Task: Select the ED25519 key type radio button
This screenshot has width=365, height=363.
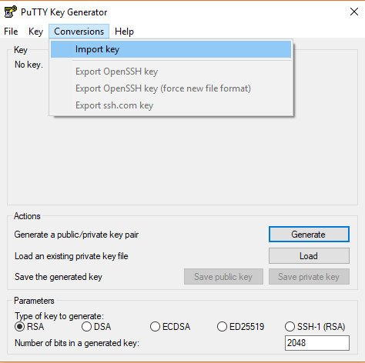Action: pos(222,327)
